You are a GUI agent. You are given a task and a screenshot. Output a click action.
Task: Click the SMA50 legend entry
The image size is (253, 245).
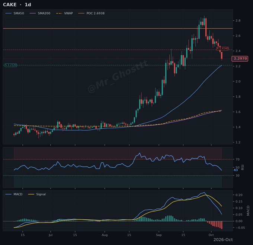(x=15, y=13)
